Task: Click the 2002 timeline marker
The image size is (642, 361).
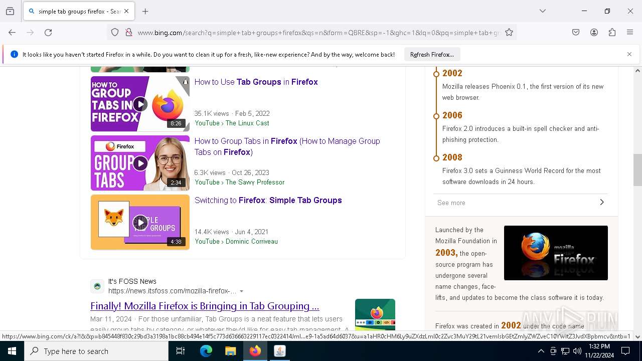Action: tap(436, 74)
